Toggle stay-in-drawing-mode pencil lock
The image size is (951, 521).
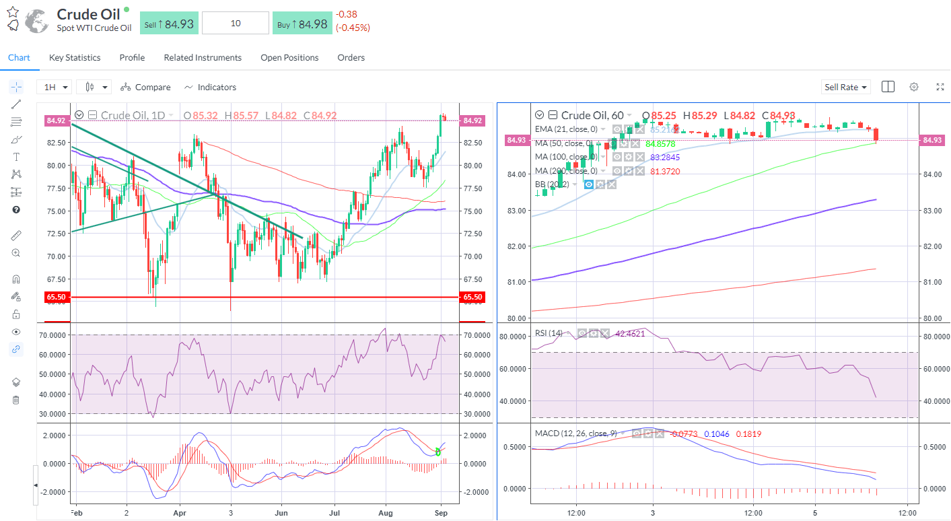point(16,297)
